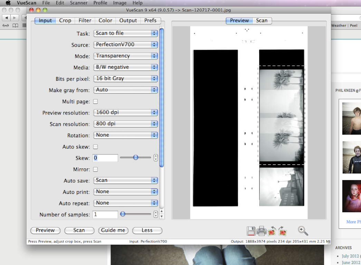The width and height of the screenshot is (361, 265).
Task: Adjust the Skew slider handle
Action: click(136, 157)
